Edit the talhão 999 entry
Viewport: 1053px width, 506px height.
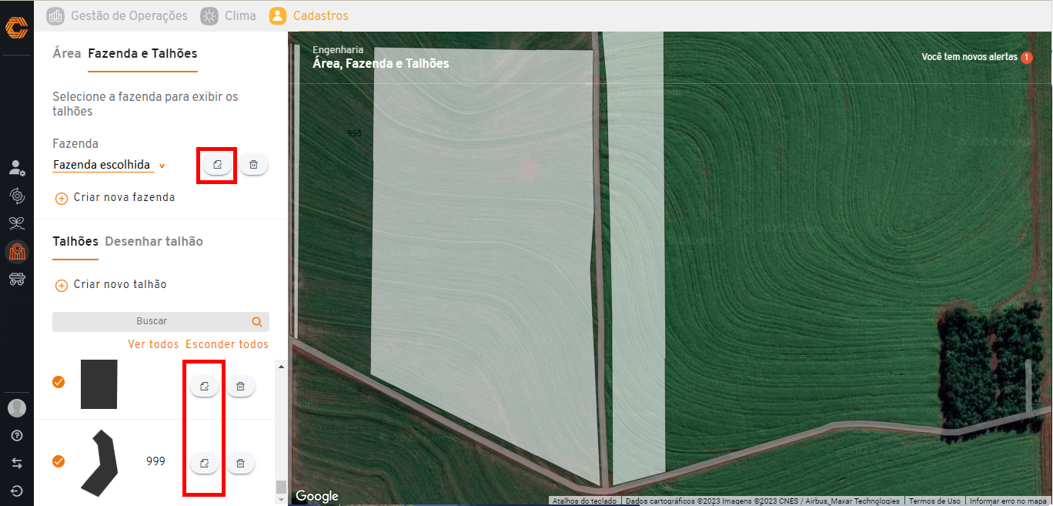coord(204,463)
